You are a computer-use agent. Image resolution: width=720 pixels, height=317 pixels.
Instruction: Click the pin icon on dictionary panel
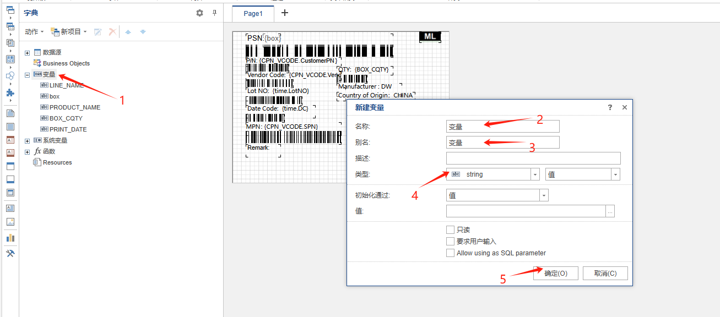214,13
